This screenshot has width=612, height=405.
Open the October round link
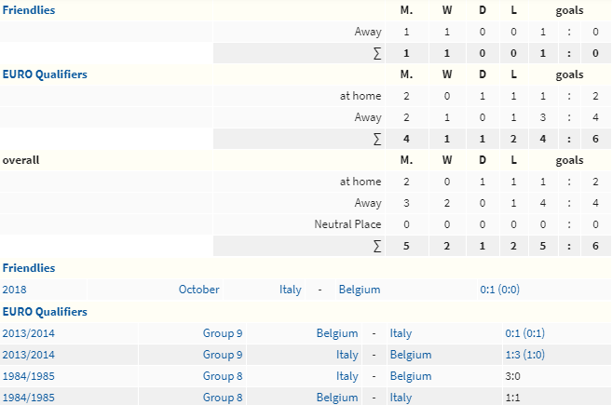click(x=199, y=290)
